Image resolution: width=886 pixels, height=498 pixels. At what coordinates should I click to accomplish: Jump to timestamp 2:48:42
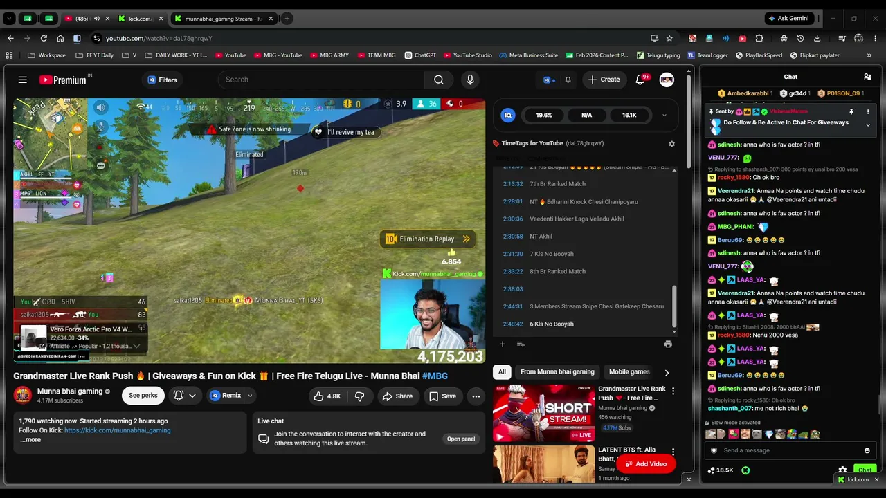pyautogui.click(x=513, y=324)
